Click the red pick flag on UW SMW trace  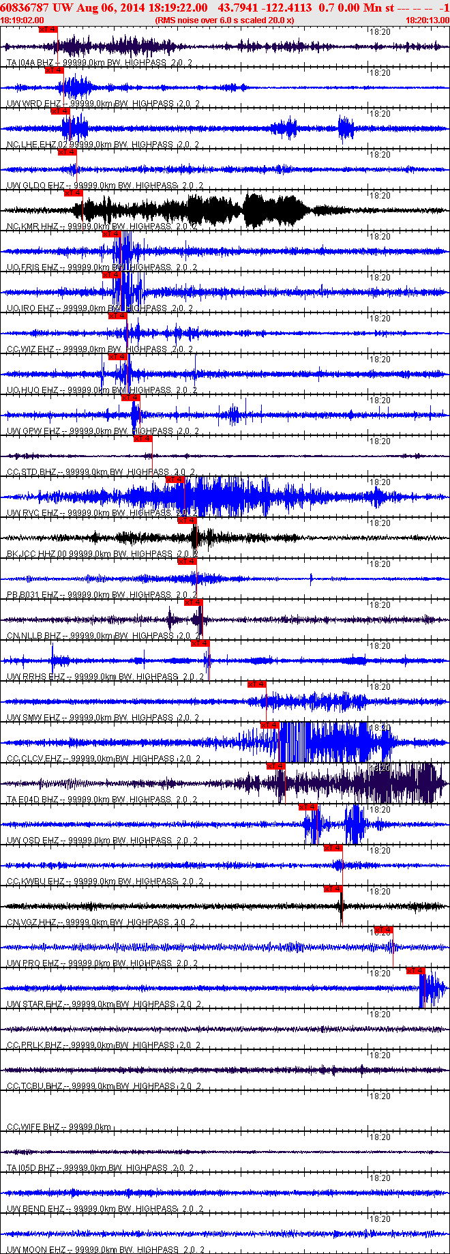coord(256,684)
